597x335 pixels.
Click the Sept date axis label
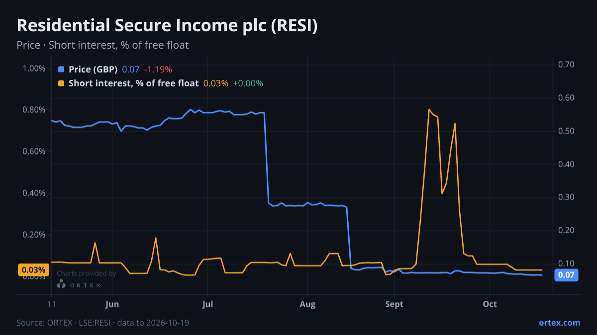coord(394,304)
